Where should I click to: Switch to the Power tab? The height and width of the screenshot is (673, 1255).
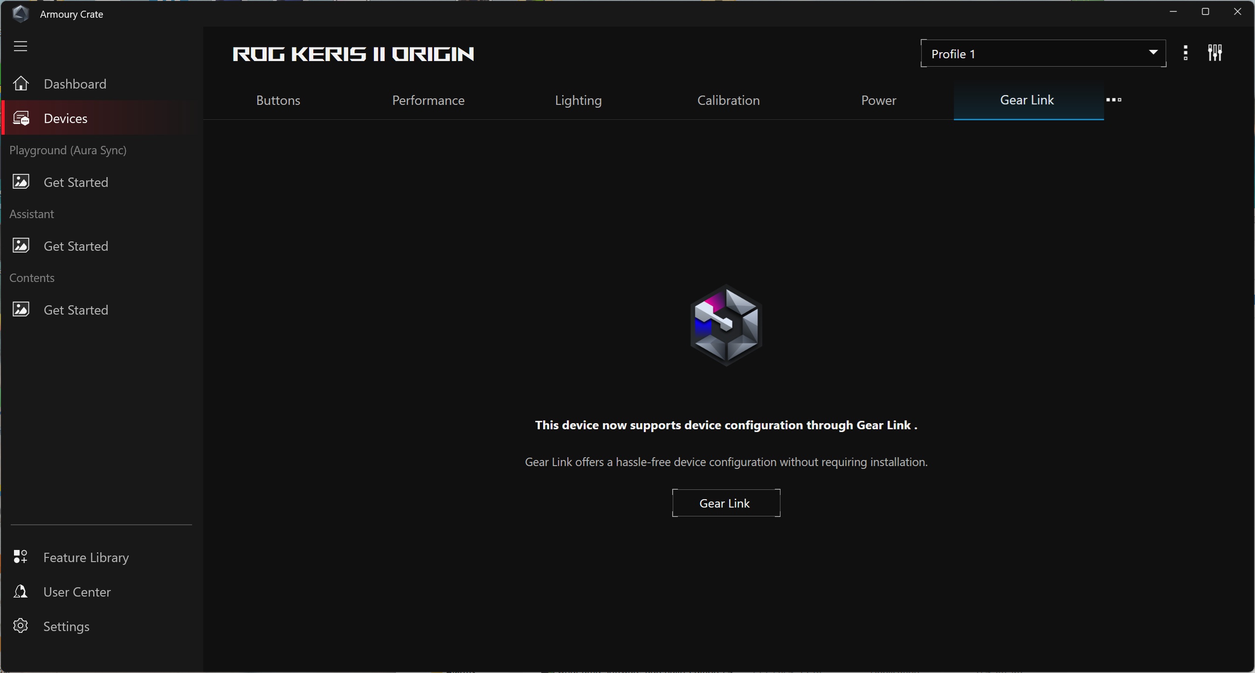878,100
